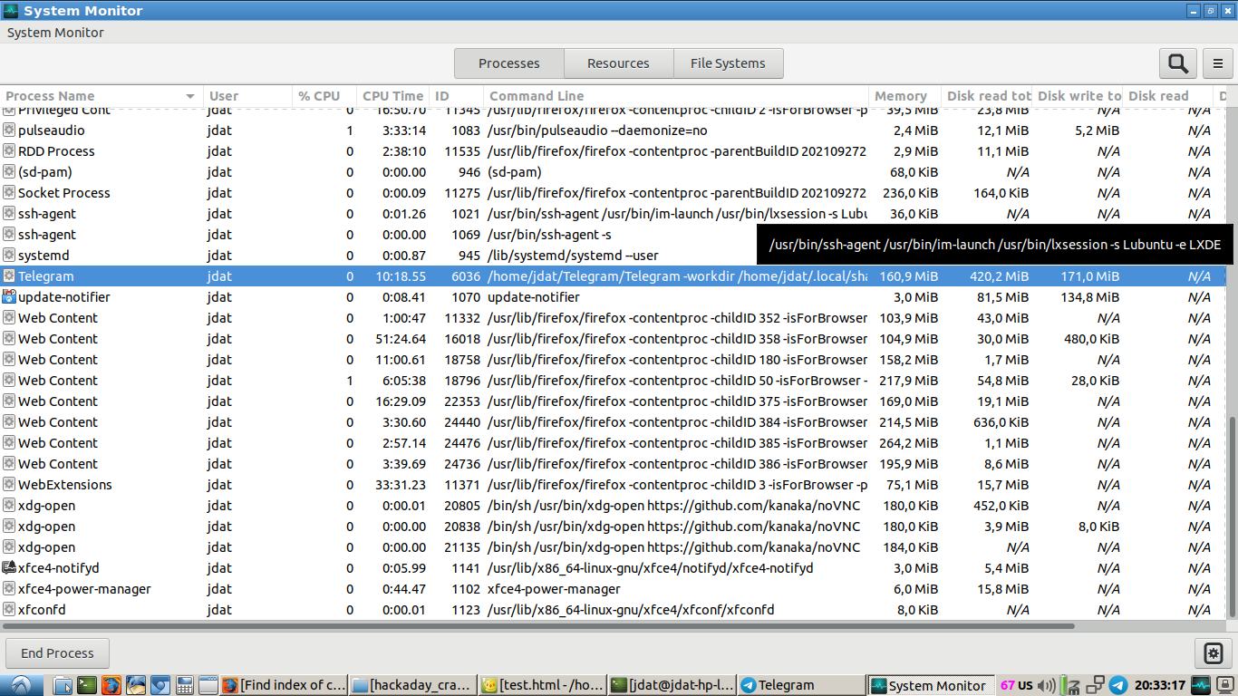Switch to the File Systems tab
The height and width of the screenshot is (696, 1238).
[728, 63]
